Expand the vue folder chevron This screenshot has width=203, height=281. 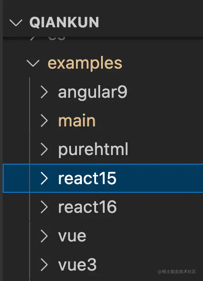click(44, 236)
